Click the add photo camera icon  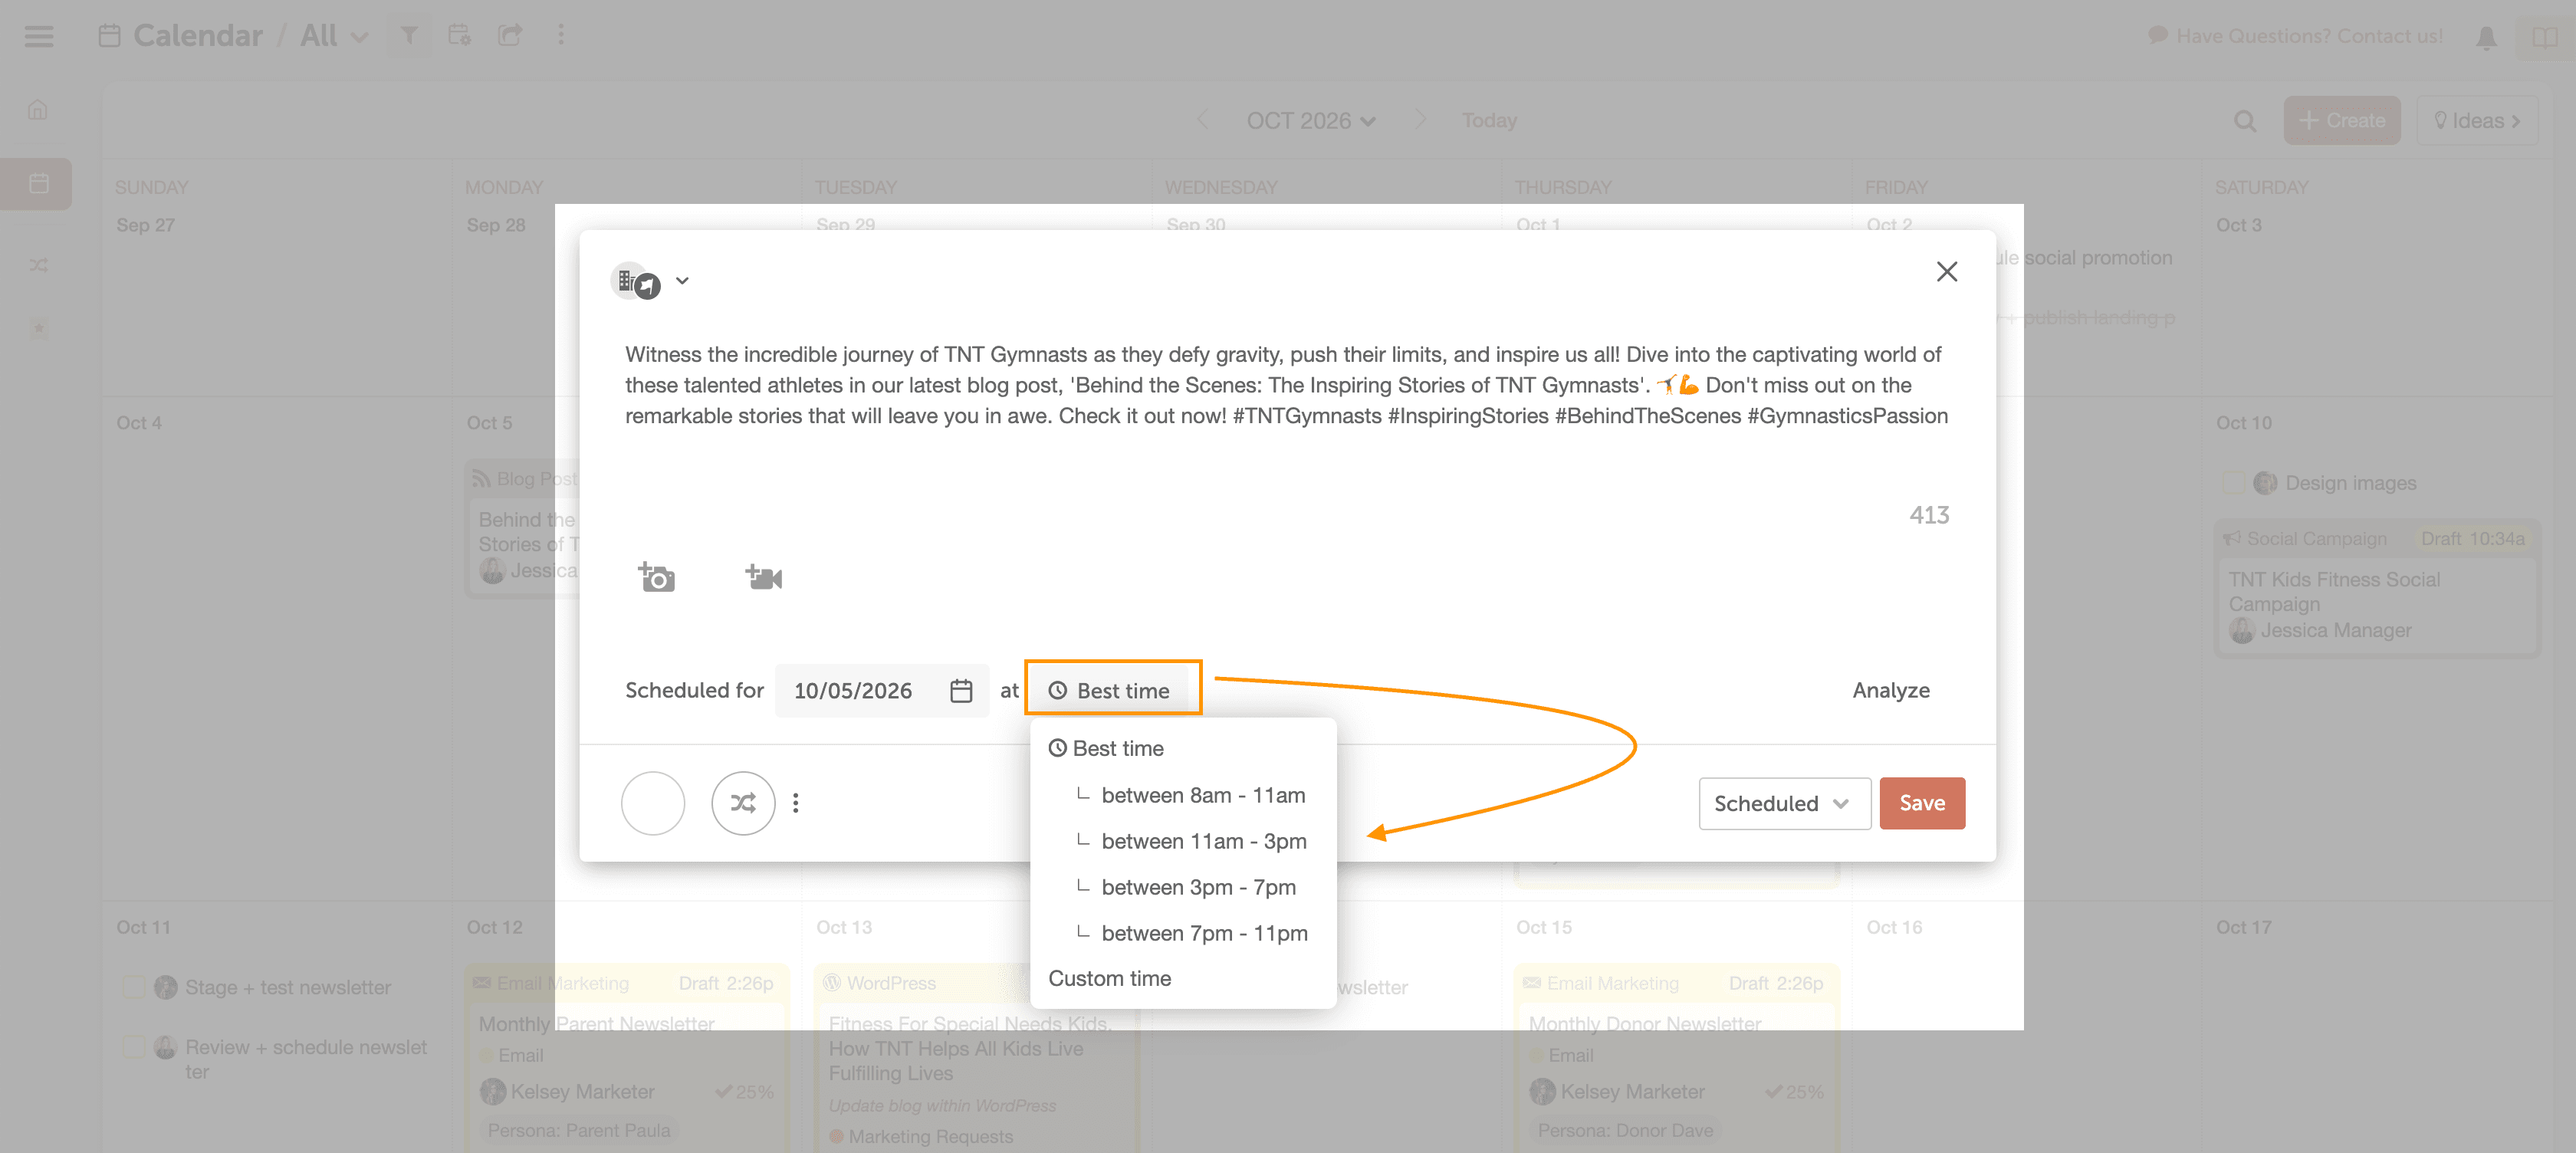pos(656,577)
